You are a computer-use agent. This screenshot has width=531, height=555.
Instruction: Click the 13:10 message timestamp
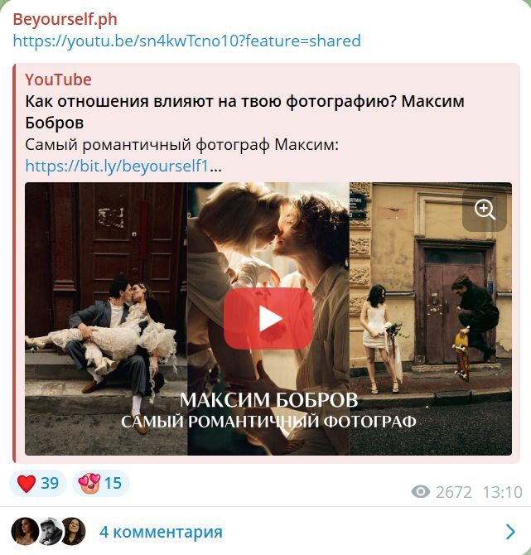click(x=503, y=492)
